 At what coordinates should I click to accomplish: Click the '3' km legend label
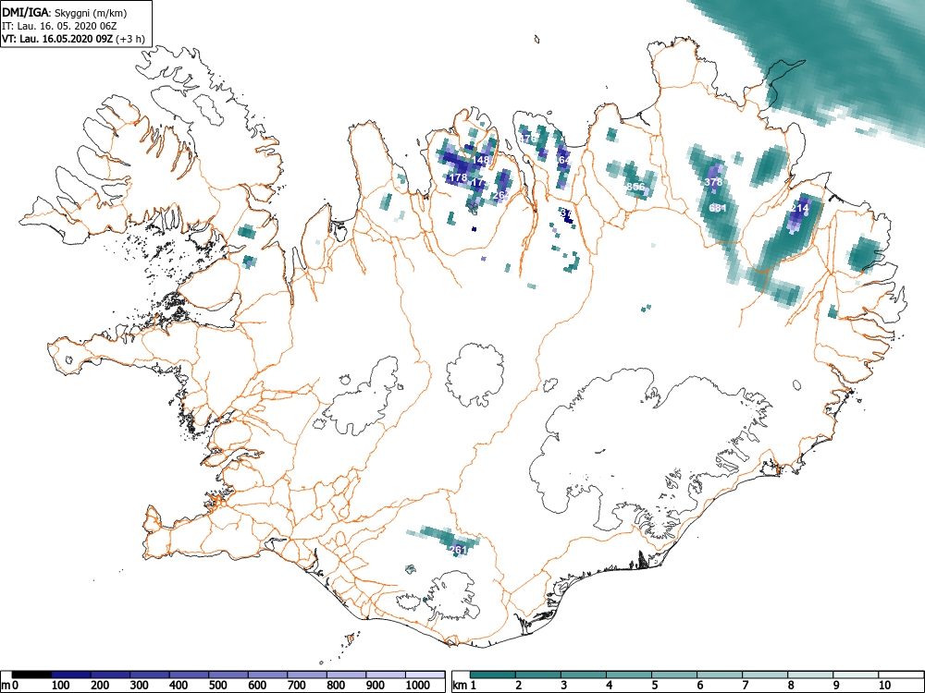coord(564,686)
